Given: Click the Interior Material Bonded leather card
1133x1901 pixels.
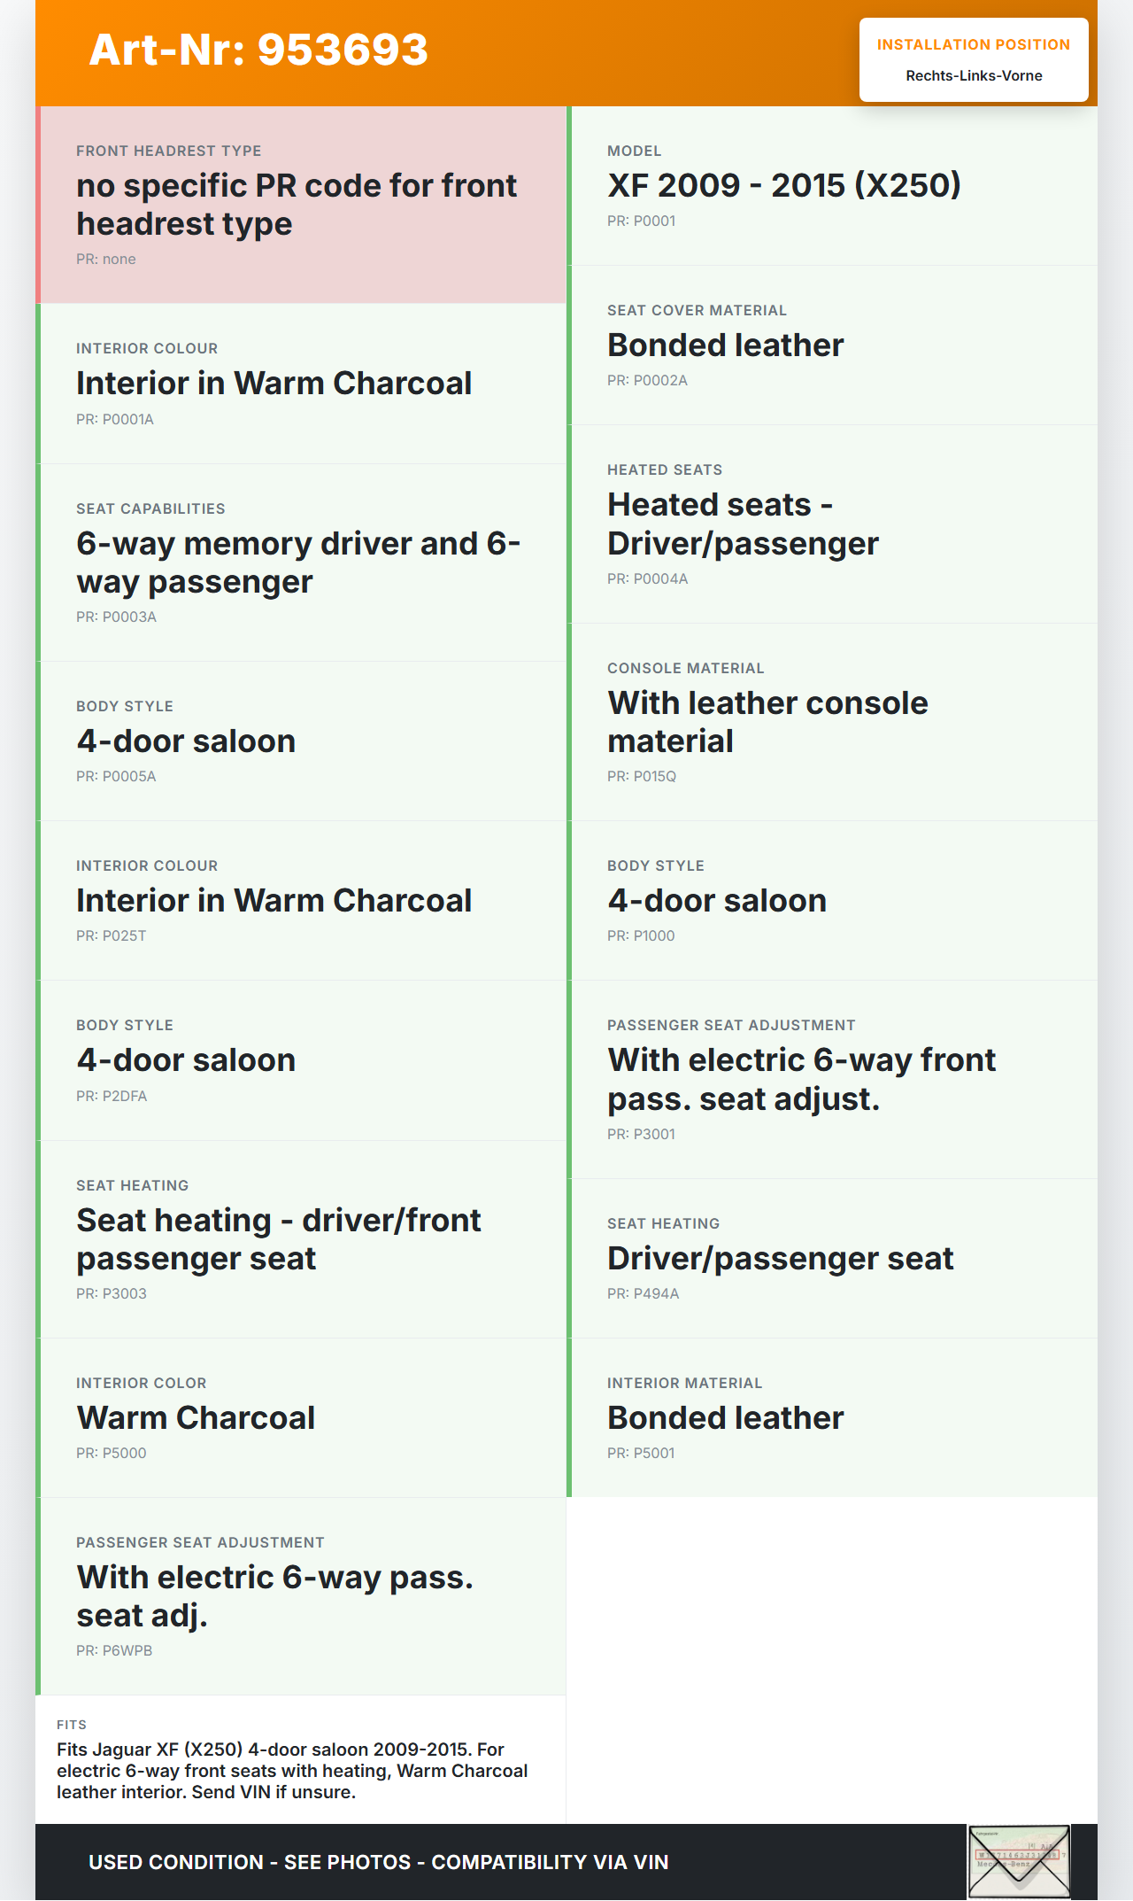Looking at the screenshot, I should pyautogui.click(x=832, y=1417).
